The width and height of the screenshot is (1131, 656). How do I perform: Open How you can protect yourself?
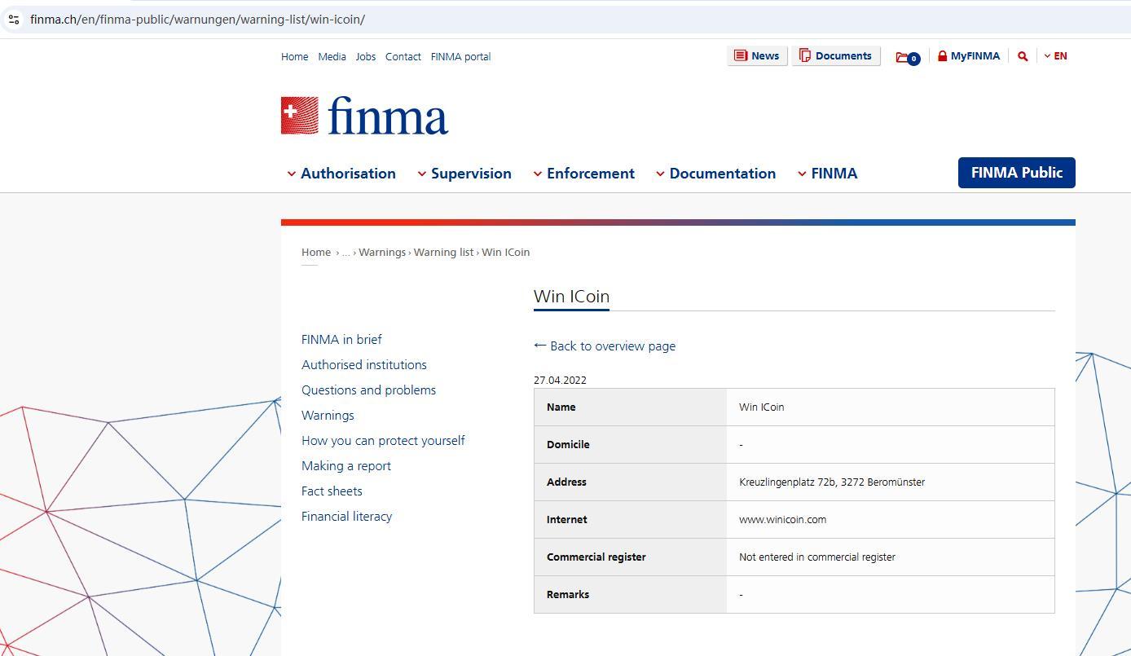pos(383,441)
